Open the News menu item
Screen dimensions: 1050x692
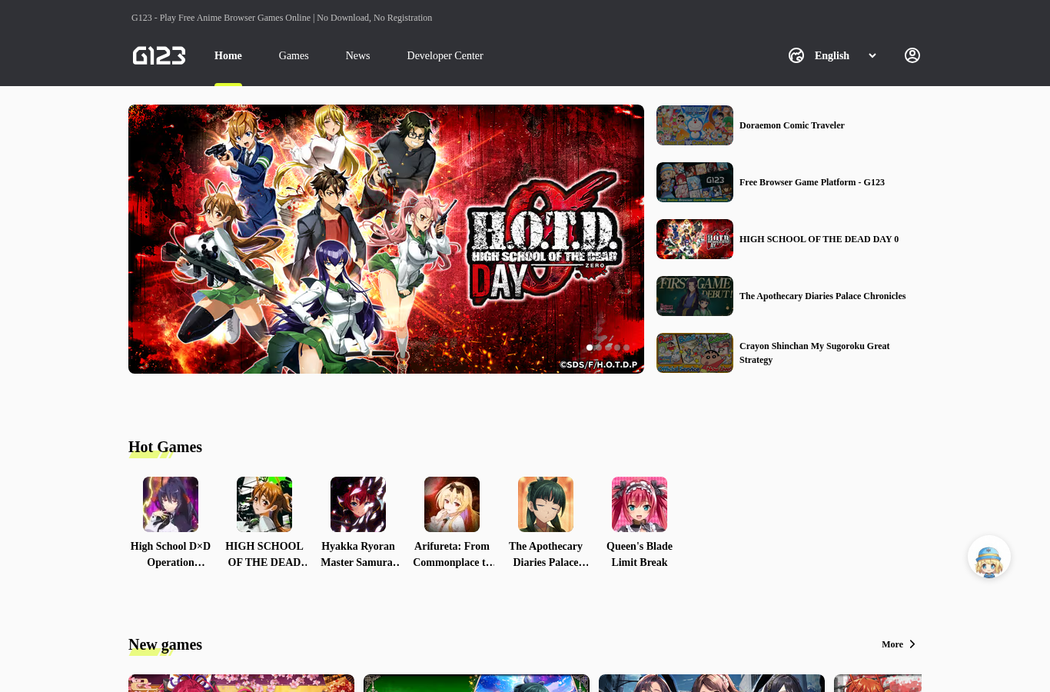(357, 55)
